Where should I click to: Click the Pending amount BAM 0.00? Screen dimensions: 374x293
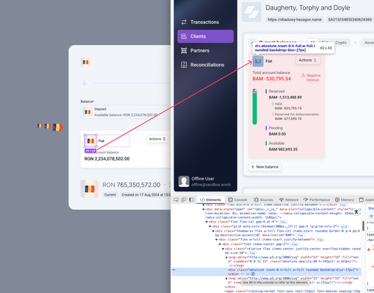point(278,134)
